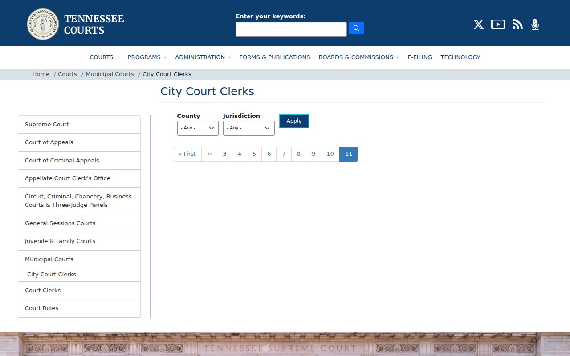Select current page 11 in pagination
570x356 pixels.
[x=349, y=154]
